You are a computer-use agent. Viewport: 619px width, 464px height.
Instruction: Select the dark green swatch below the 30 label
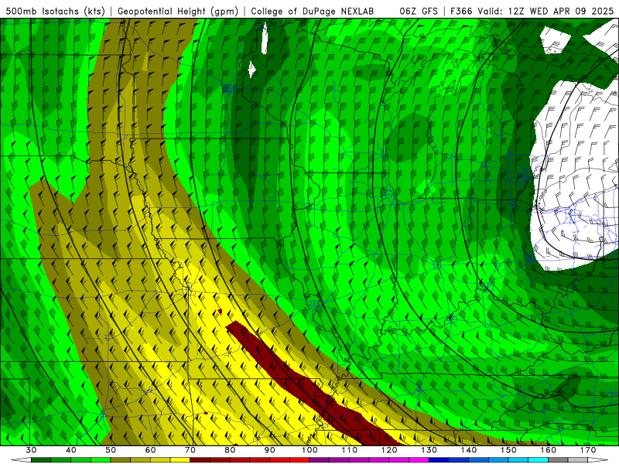41,460
